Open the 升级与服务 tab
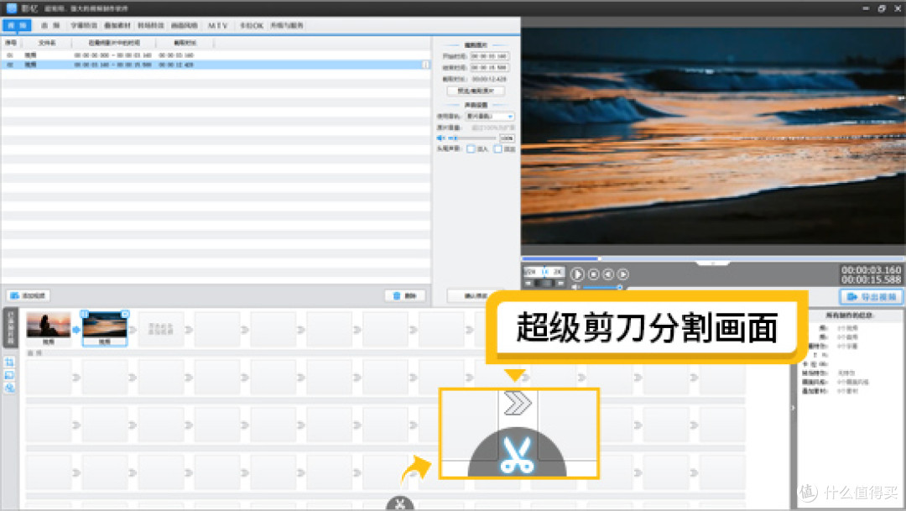The image size is (906, 511). click(287, 25)
